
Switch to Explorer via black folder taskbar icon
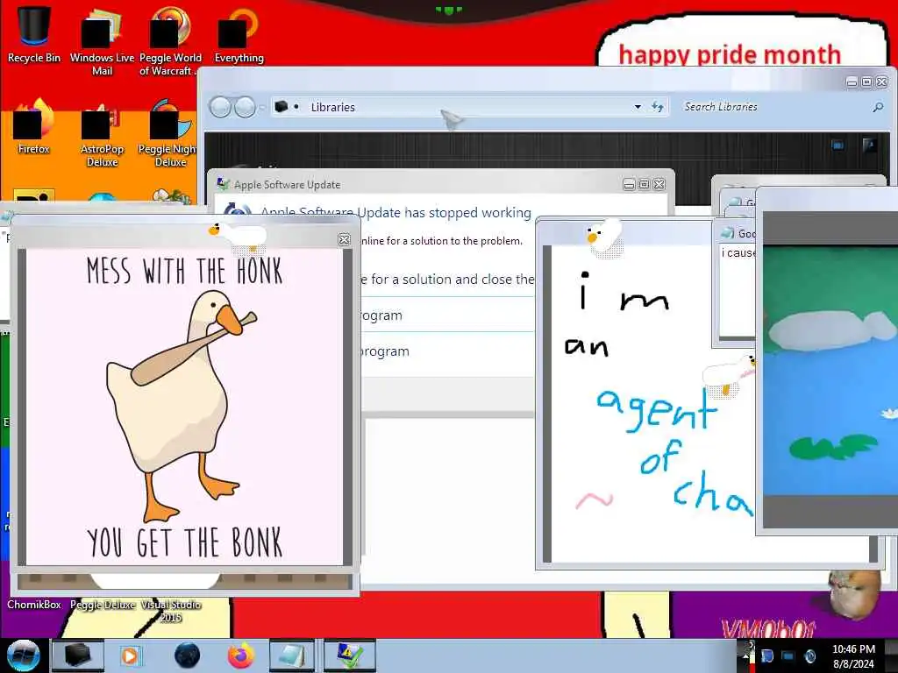point(78,655)
